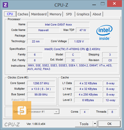Click the L1 Inst. size 4 x 32 KBytes
The height and width of the screenshot is (130, 124).
pos(88,89)
